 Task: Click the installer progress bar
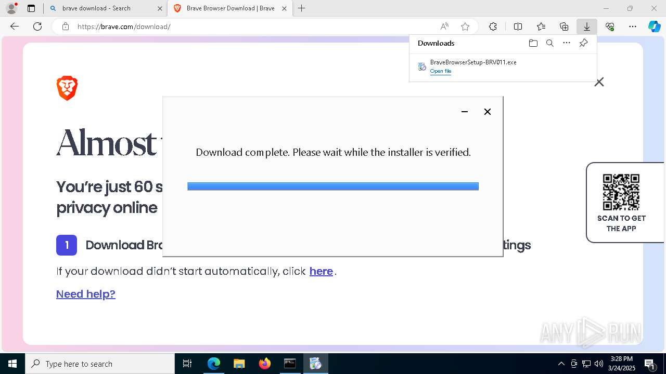tap(333, 186)
